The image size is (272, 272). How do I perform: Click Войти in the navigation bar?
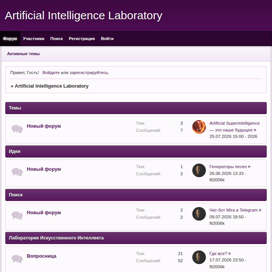pyautogui.click(x=107, y=39)
